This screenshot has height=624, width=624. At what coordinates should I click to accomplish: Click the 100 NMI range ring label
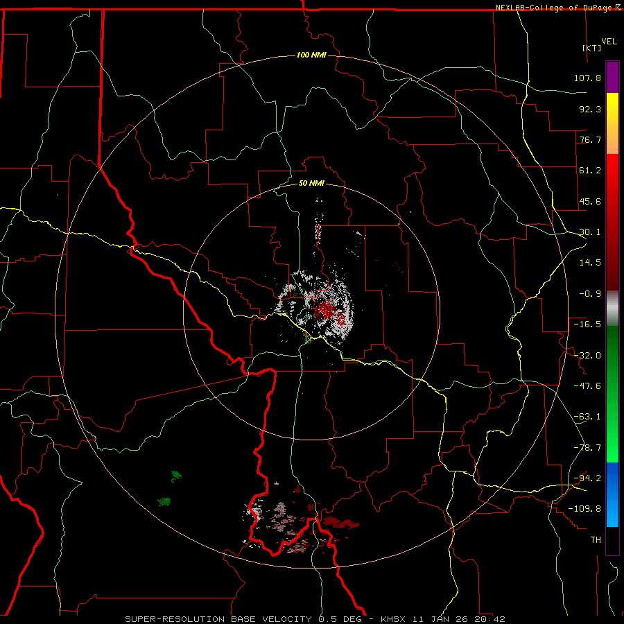pyautogui.click(x=311, y=55)
